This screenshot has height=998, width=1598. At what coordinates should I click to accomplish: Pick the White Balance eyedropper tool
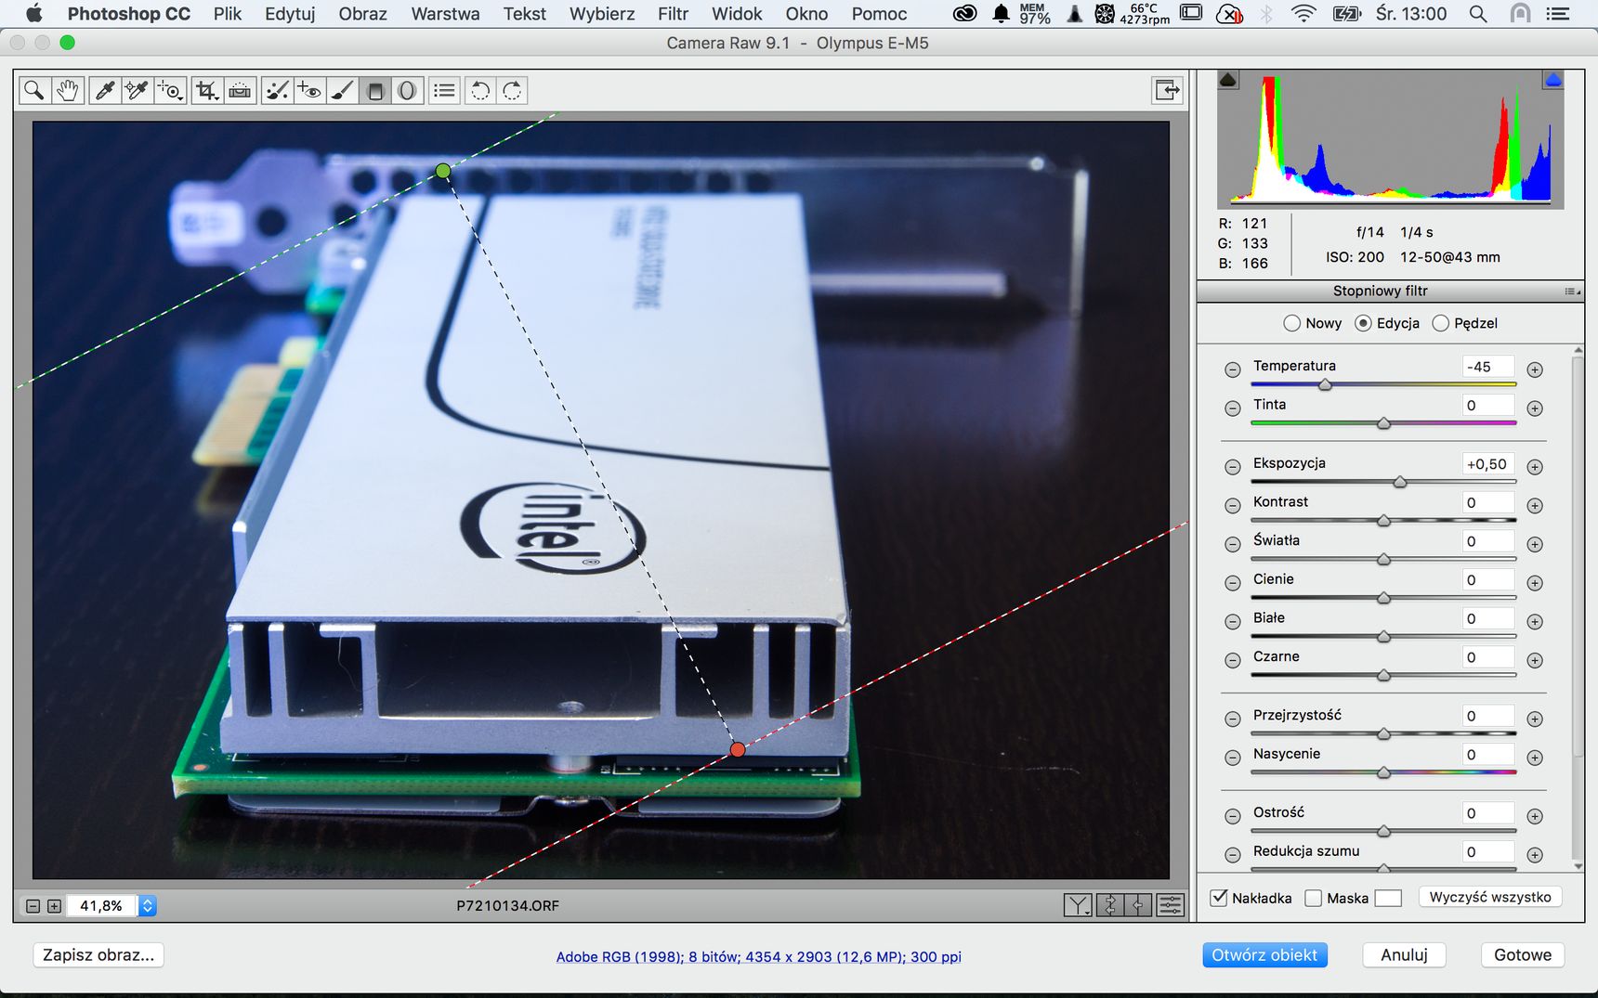pyautogui.click(x=104, y=90)
